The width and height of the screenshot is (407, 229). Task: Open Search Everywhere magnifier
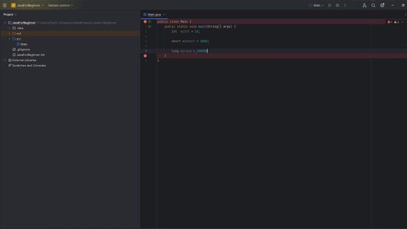click(373, 5)
